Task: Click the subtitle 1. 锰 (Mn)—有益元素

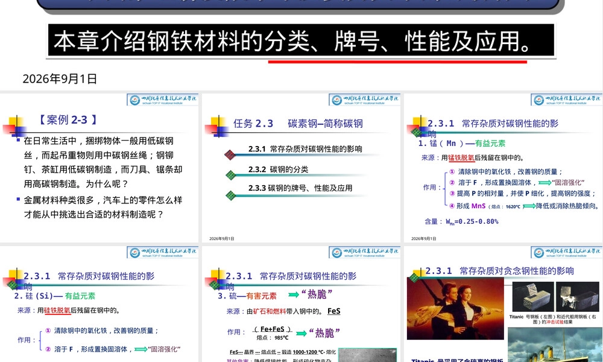Action: tap(461, 143)
